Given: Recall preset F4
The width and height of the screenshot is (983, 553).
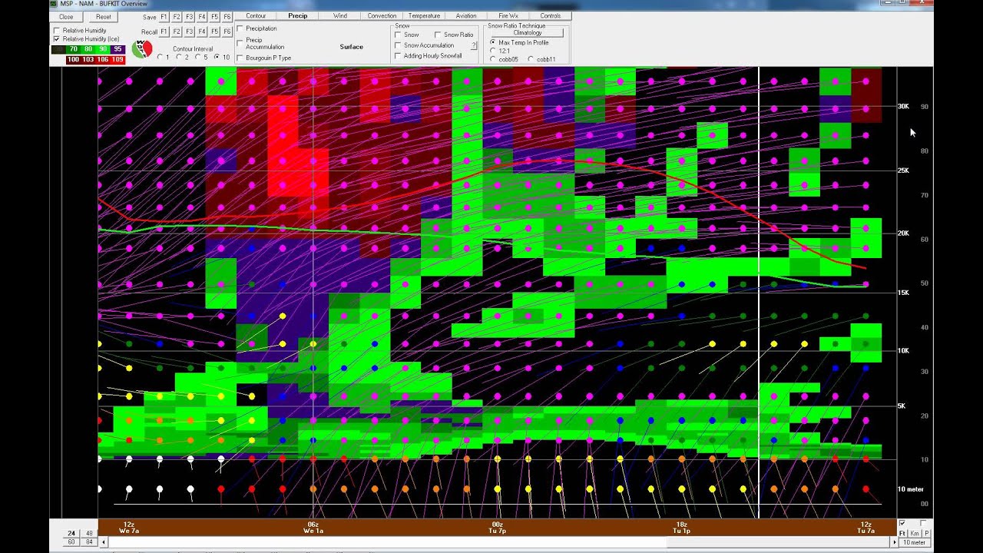Looking at the screenshot, I should tap(202, 31).
